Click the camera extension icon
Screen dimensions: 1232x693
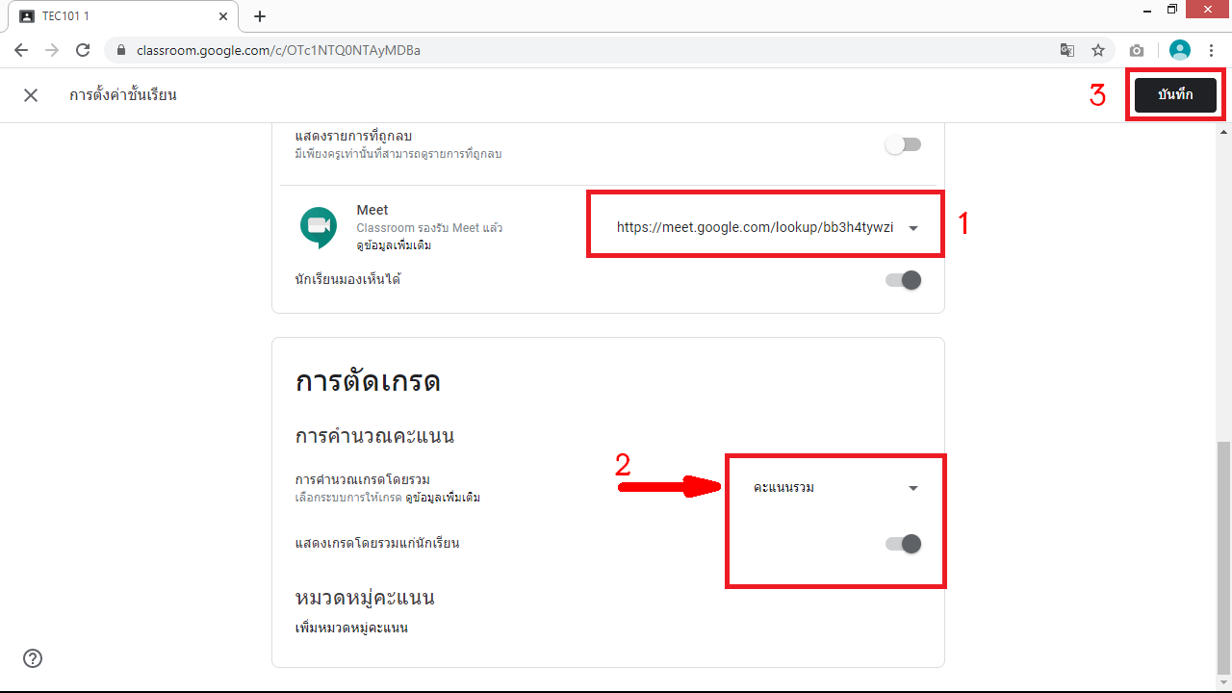click(x=1137, y=50)
